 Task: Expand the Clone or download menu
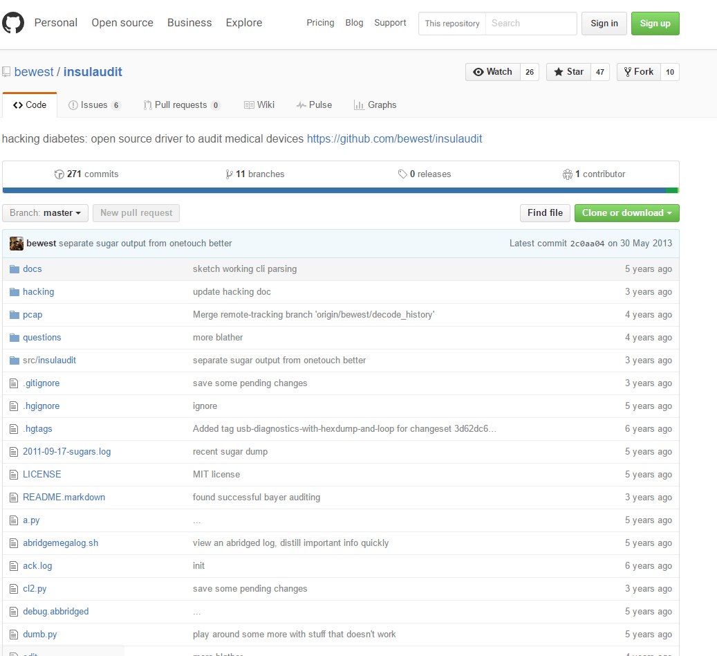click(626, 213)
